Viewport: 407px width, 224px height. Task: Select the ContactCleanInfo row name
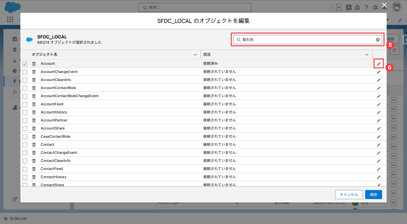click(x=56, y=161)
